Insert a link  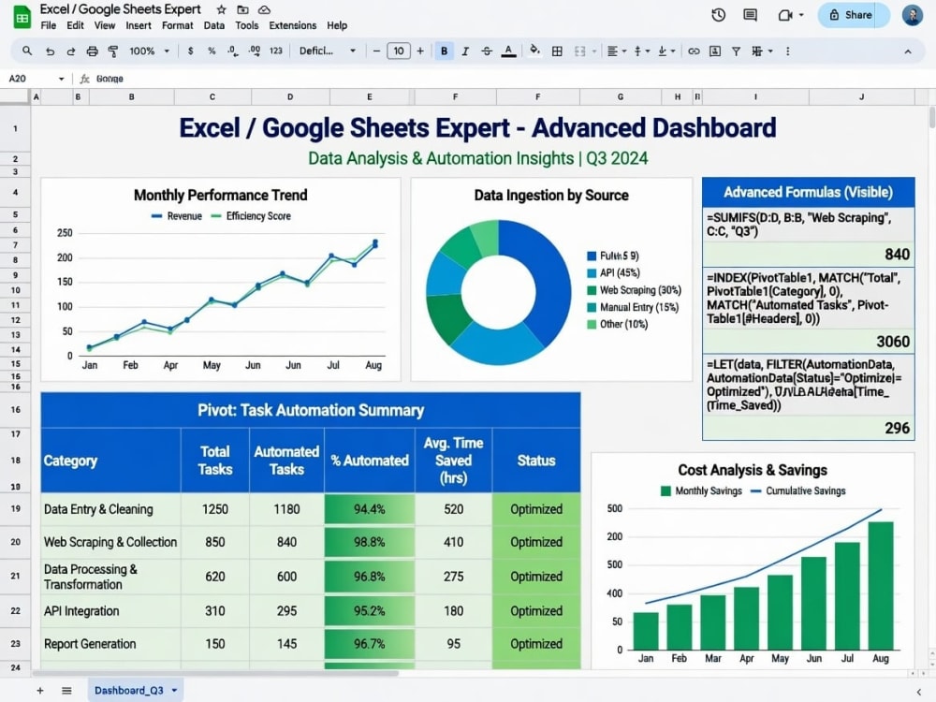click(x=694, y=51)
